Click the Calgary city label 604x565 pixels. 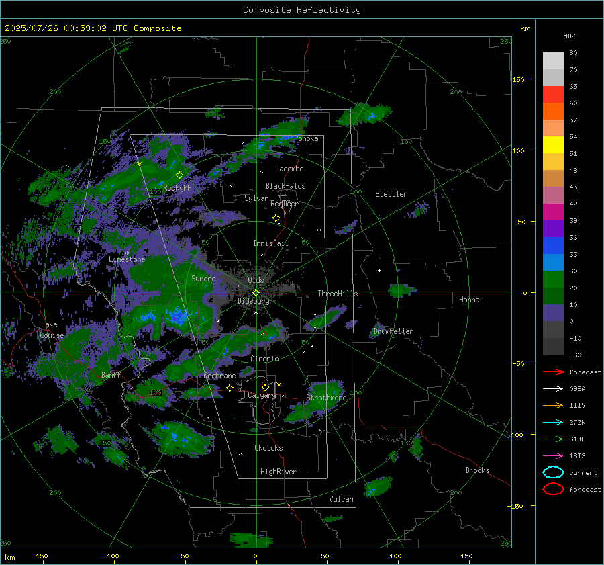262,395
